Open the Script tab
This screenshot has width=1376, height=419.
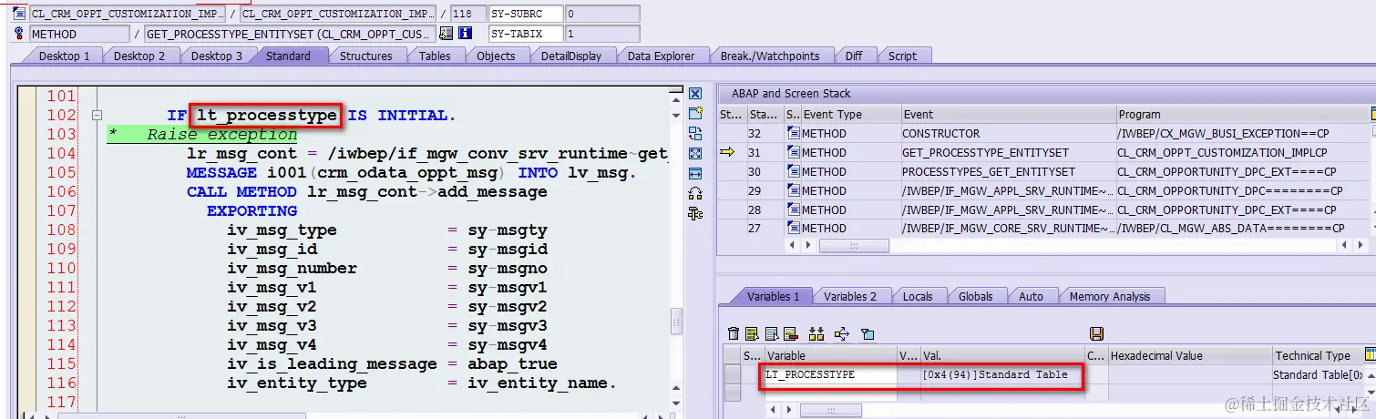[x=902, y=56]
